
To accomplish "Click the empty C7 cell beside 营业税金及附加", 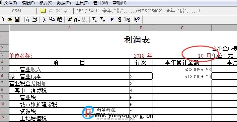I will (x=182, y=83).
